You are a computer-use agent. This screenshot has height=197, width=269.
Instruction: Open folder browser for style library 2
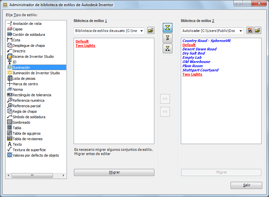[258, 31]
